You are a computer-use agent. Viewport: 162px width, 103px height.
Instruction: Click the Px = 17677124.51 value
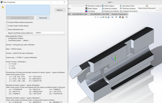coord(35,77)
